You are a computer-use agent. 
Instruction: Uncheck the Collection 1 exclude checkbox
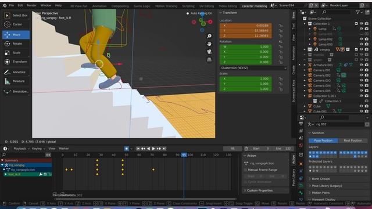356,23
